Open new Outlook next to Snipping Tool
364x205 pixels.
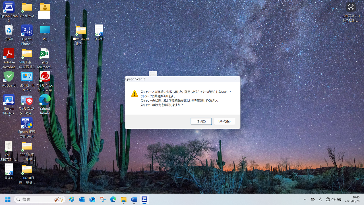tap(92, 199)
